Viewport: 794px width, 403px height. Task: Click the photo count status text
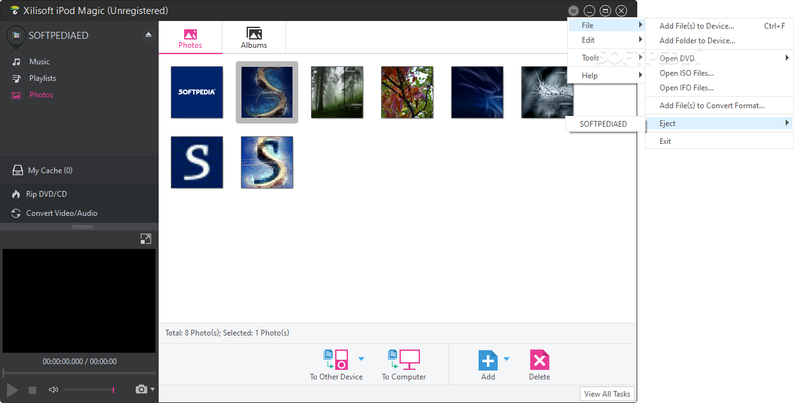point(227,333)
